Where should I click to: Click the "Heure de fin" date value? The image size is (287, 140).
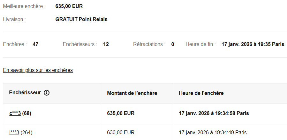coord(253,44)
